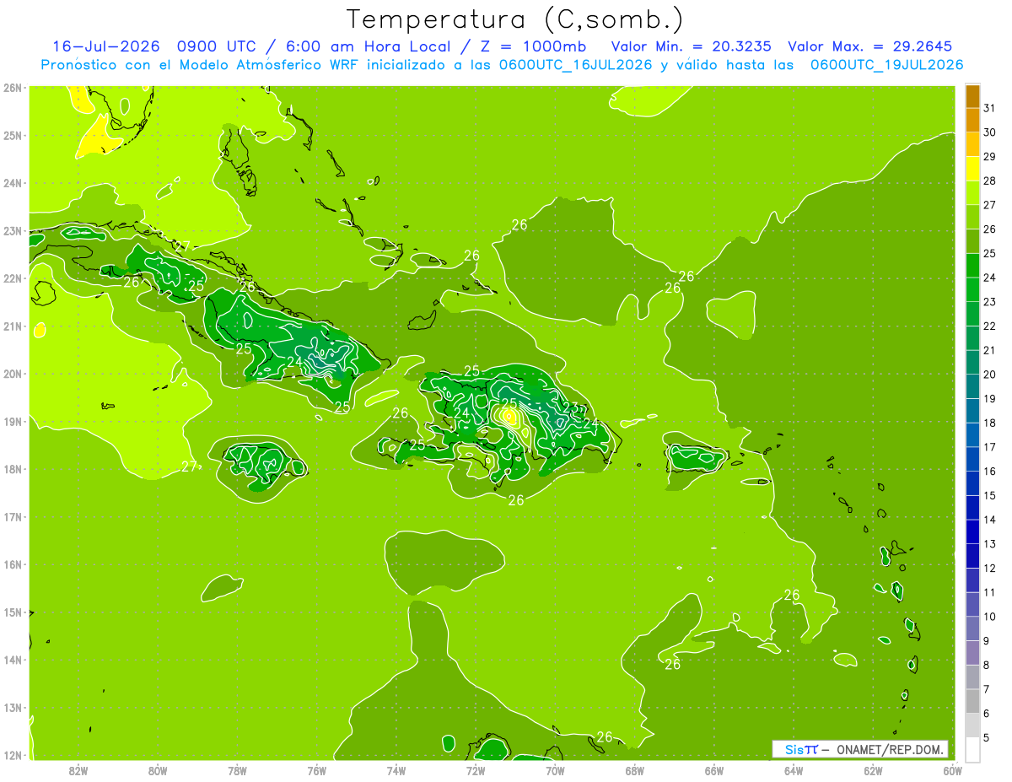The image size is (1012, 782).
Task: Click the 12N latitude axis label
Action: (13, 755)
